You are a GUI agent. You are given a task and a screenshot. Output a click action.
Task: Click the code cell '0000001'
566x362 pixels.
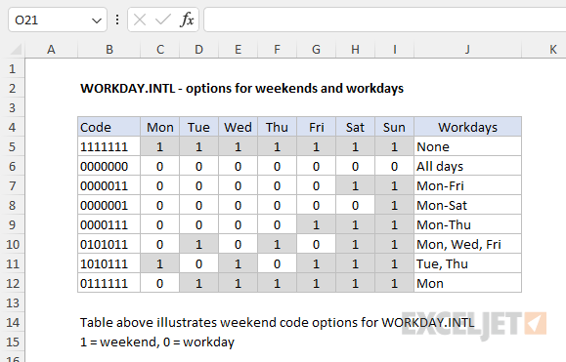point(109,205)
